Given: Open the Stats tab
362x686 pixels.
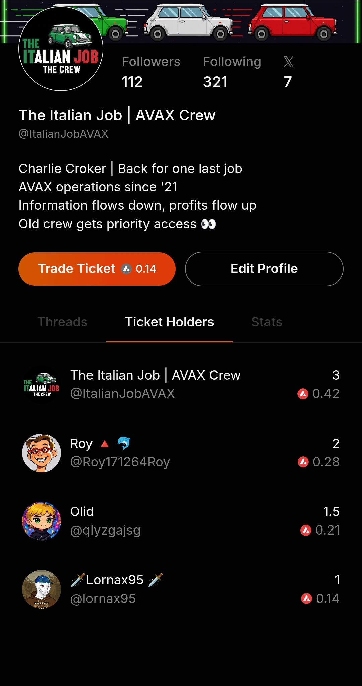Looking at the screenshot, I should (266, 322).
